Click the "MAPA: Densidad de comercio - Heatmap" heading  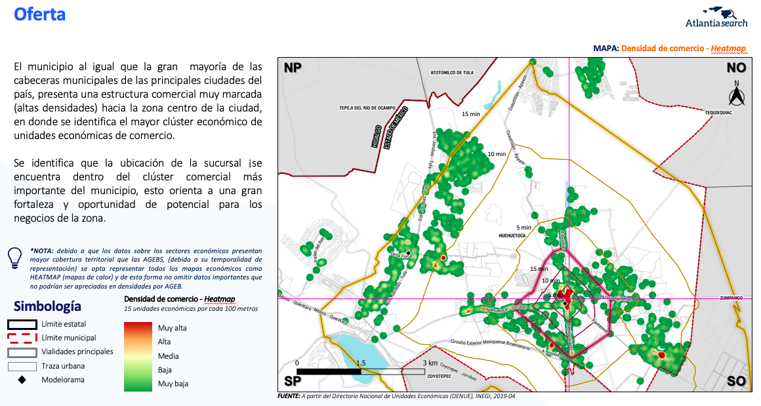coord(669,49)
